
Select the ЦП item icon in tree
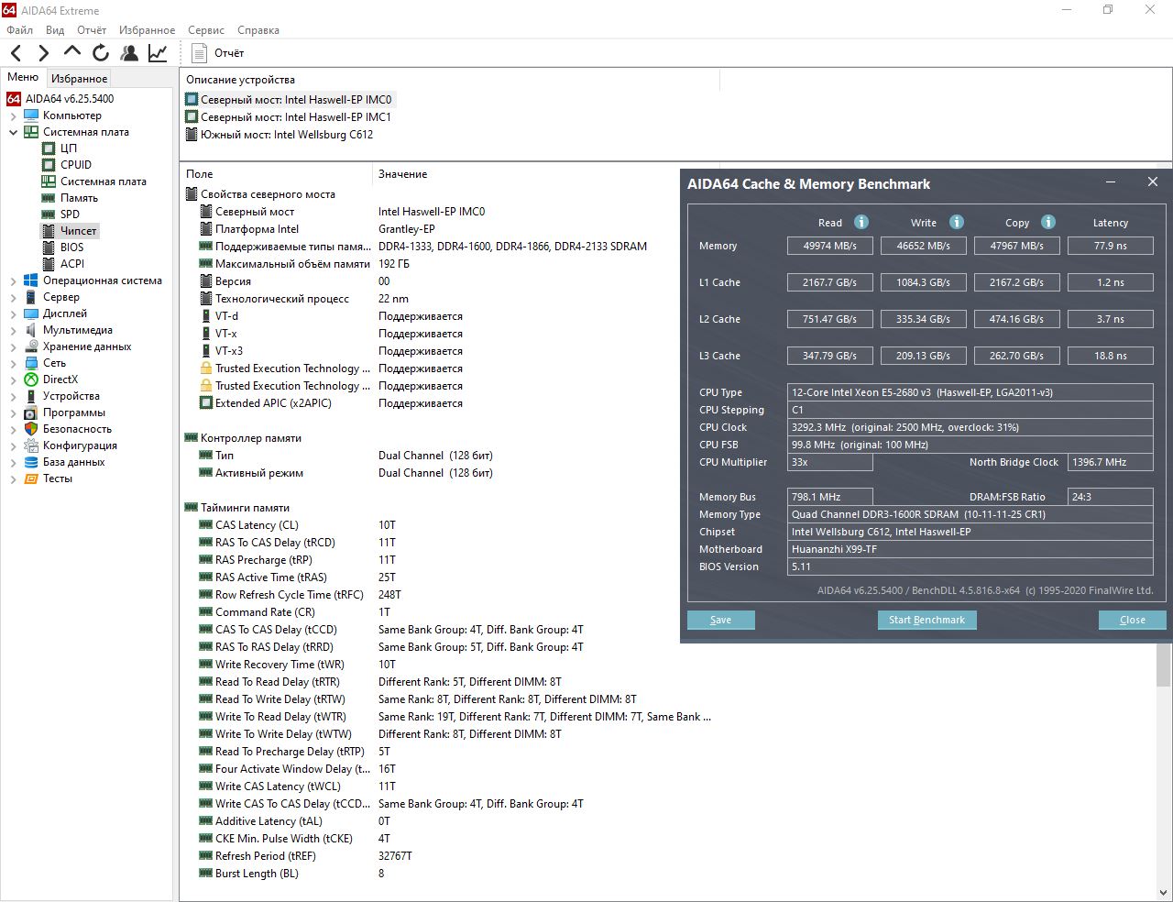[x=49, y=148]
